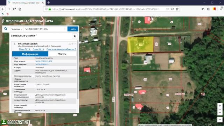Zoom out the map with the minus button
224x126 pixels.
pyautogui.click(x=220, y=113)
